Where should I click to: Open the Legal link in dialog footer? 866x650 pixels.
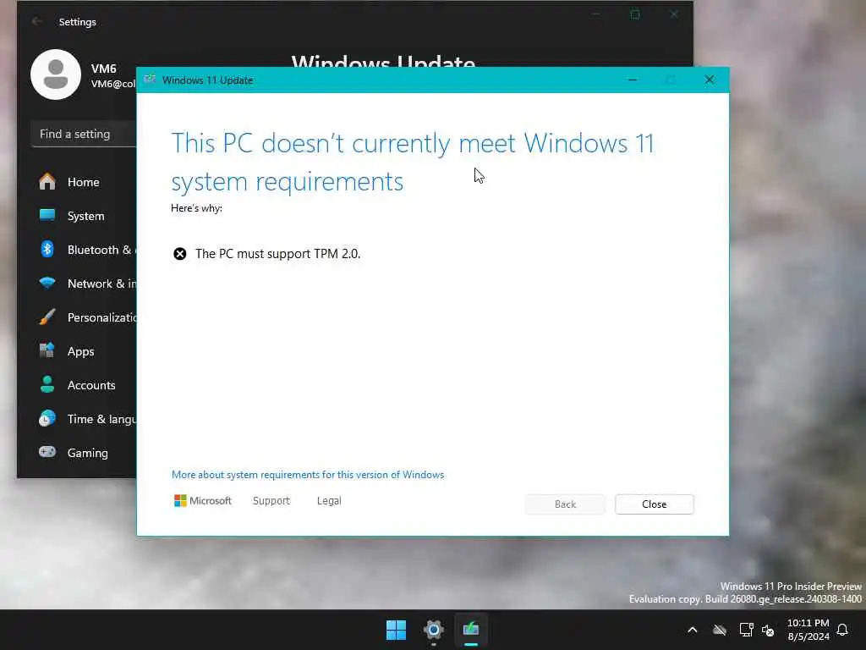329,501
